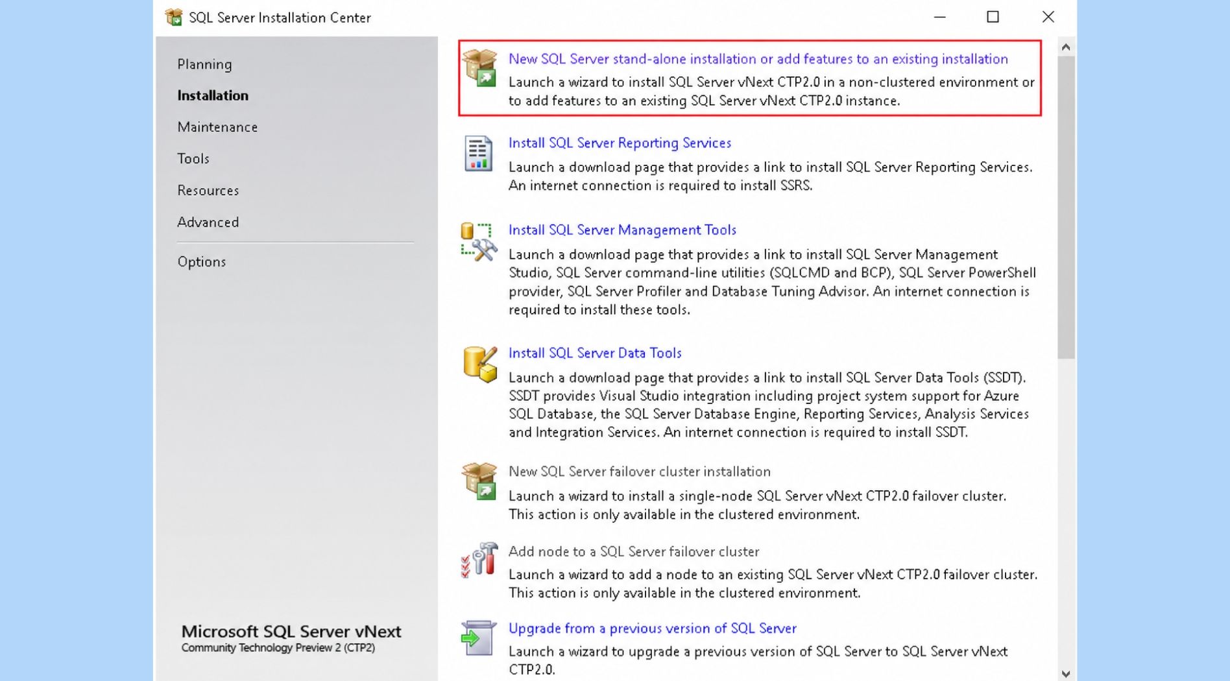Click the SQL Server Installation Center title icon
Viewport: 1230px width, 681px height.
tap(173, 18)
